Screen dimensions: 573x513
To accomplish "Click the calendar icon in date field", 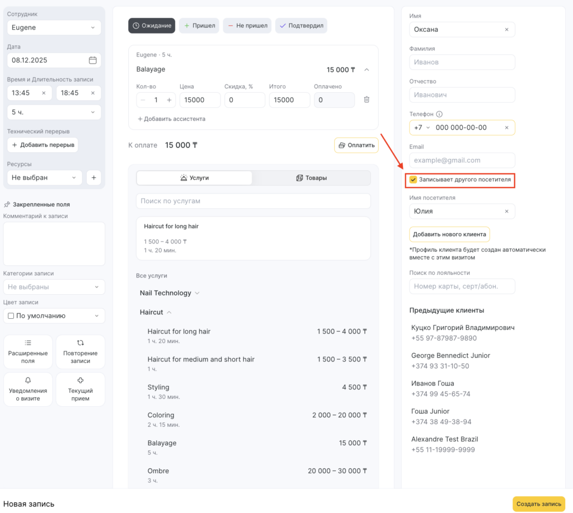I will [x=93, y=60].
